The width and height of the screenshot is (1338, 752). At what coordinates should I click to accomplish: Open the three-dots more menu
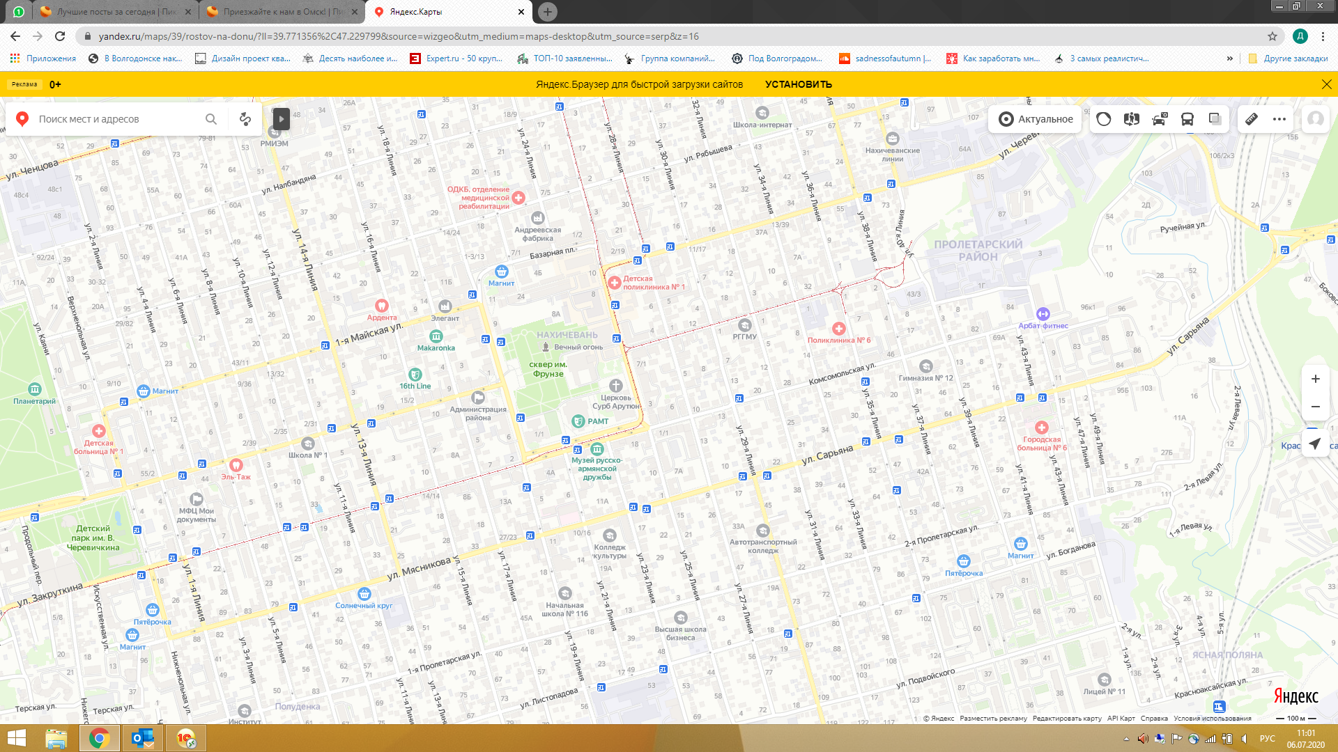[x=1279, y=119]
